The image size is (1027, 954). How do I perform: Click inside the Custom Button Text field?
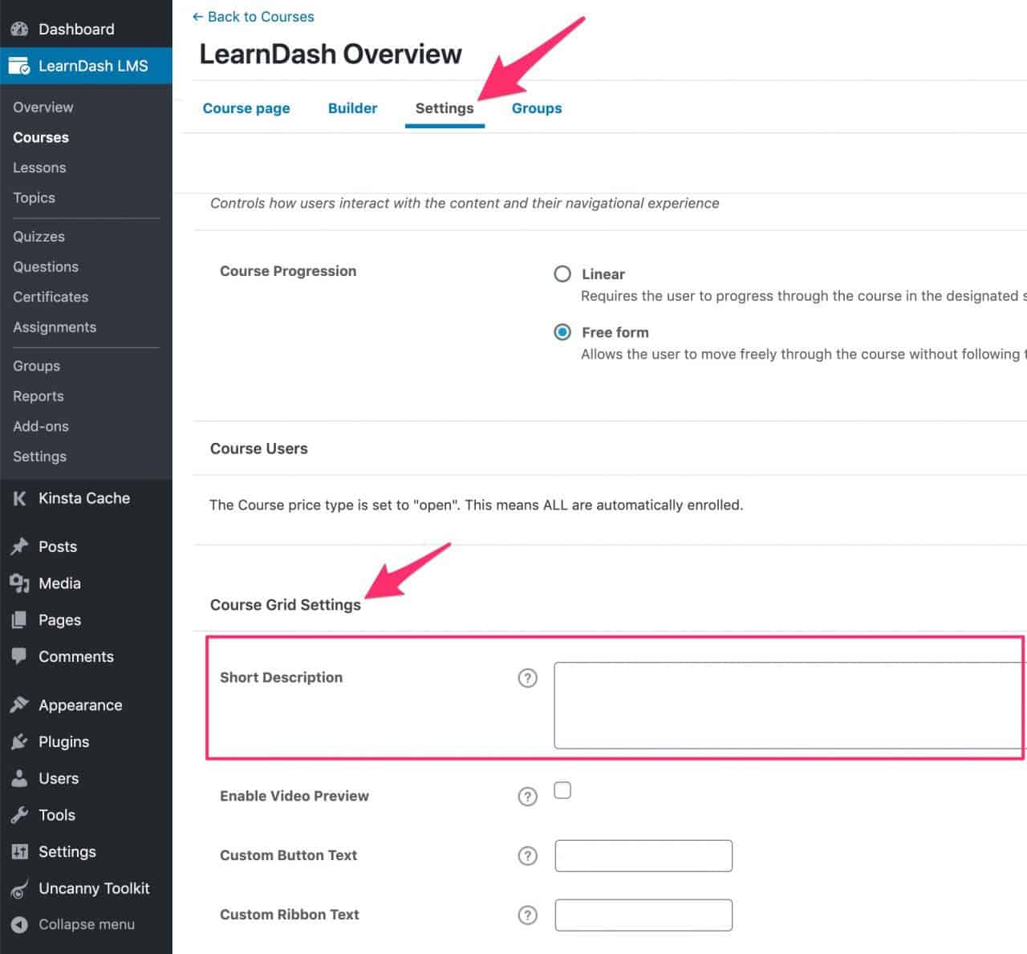643,855
